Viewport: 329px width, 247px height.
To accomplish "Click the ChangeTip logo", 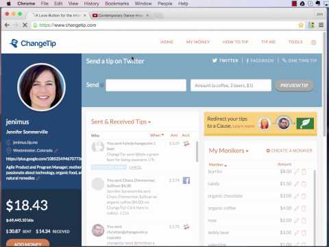I will point(33,43).
